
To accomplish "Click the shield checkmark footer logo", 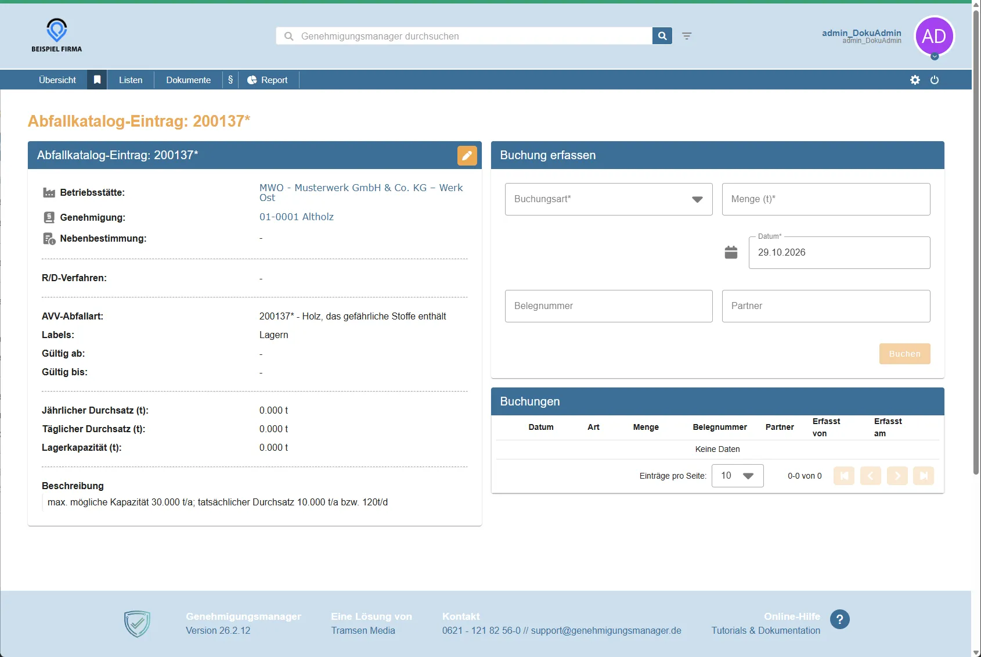I will (x=137, y=623).
